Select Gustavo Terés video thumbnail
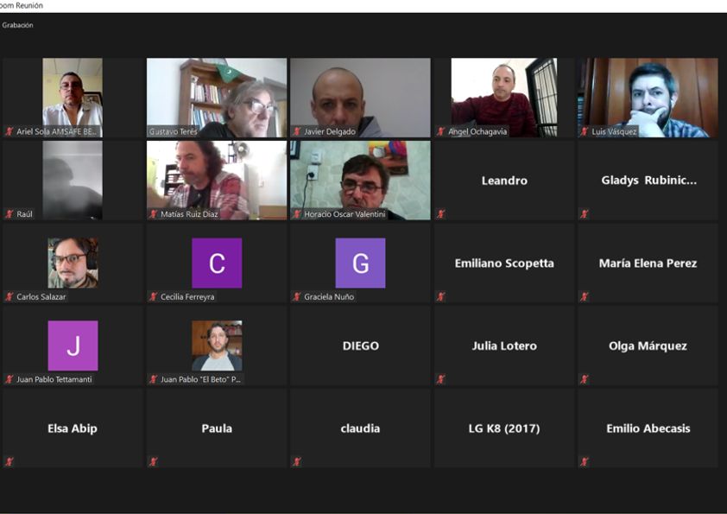The height and width of the screenshot is (514, 727). click(217, 98)
